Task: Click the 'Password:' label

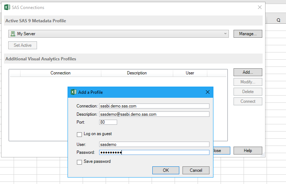Action: click(x=86, y=152)
